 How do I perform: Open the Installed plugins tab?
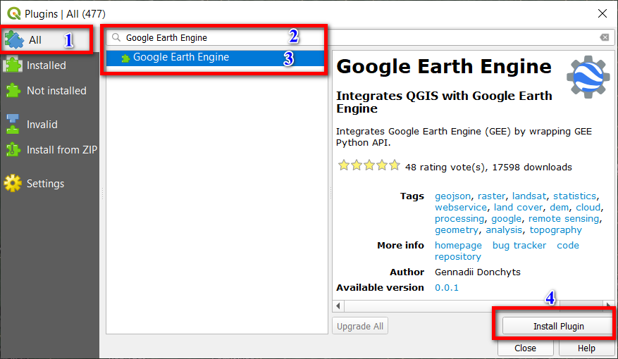click(x=49, y=65)
